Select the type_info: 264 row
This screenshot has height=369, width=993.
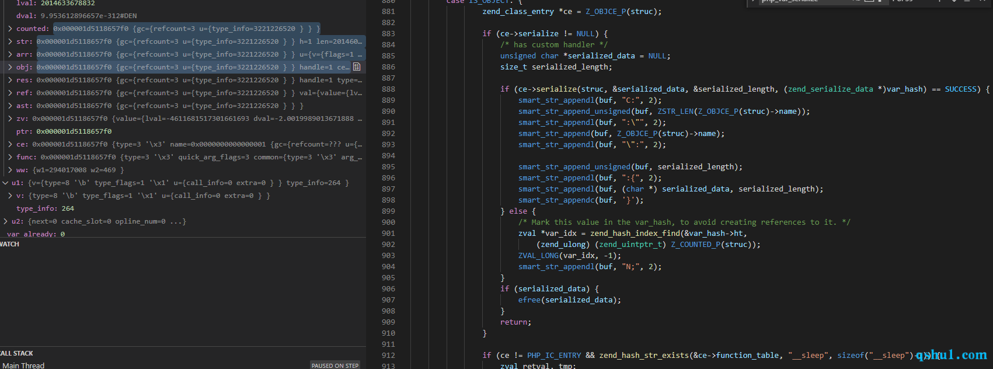(183, 208)
